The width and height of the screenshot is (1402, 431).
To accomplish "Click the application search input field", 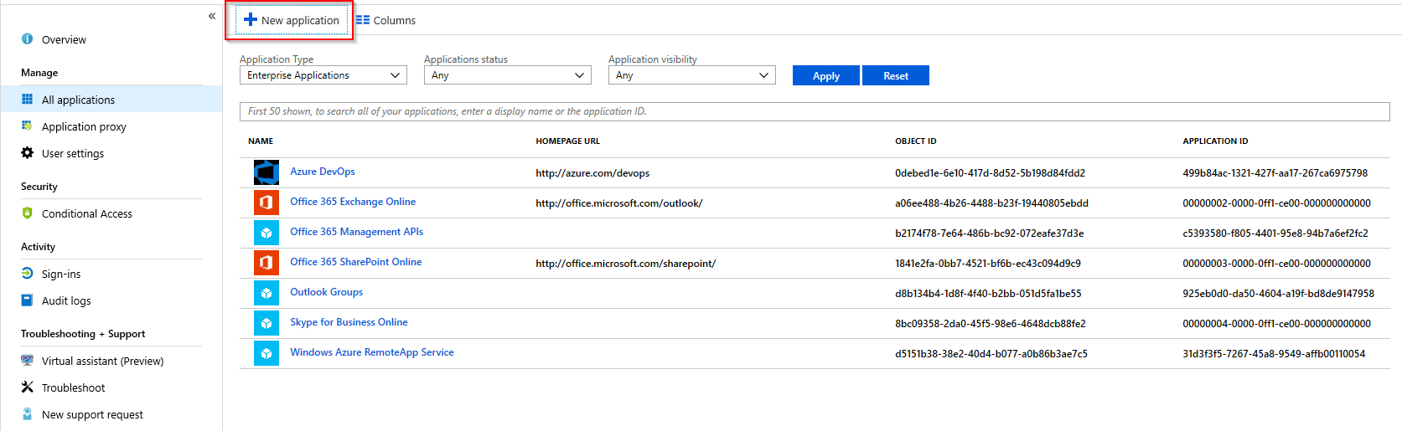I will (x=814, y=111).
